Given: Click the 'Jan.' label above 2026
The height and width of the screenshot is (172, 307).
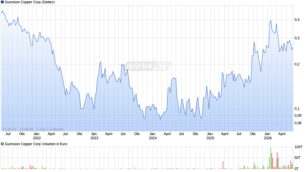Looking at the screenshot, I should [x=268, y=134].
